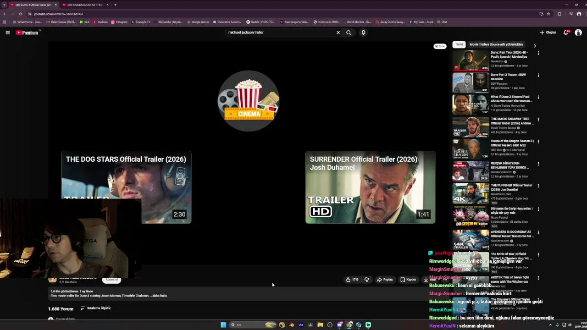Close the DUNE 3 browser tab

[x=55, y=5]
